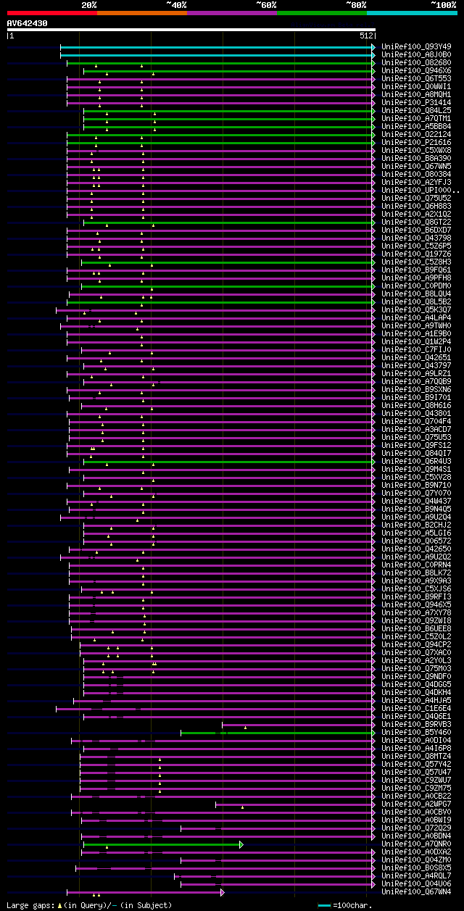
Task: Click label UniRef100_B9RVB3
Action: [x=416, y=725]
